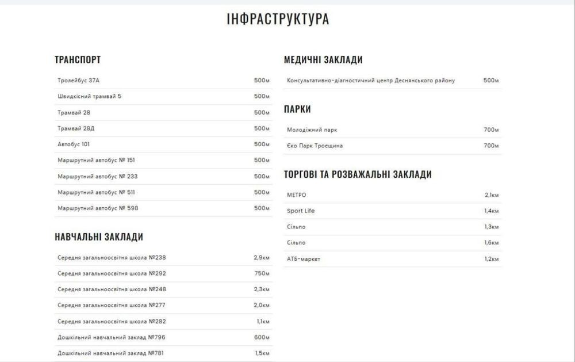Click the НАВЧАЛЬНІ ЗАКЛАДИ heading

pyautogui.click(x=99, y=237)
